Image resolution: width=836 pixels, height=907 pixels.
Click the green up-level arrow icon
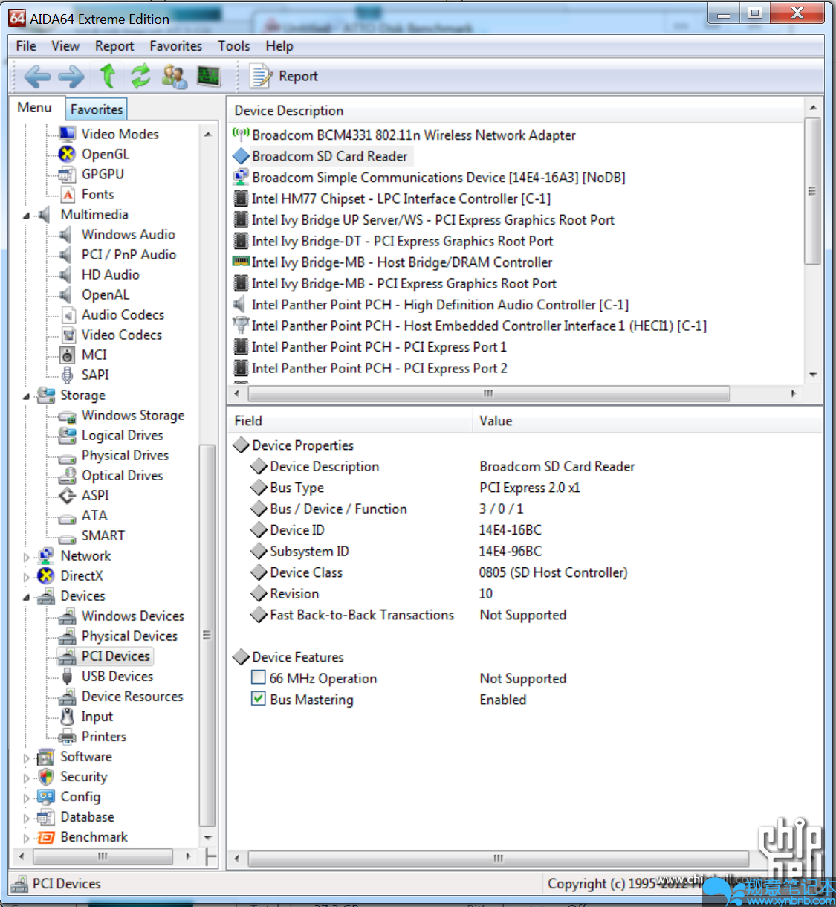coord(107,76)
